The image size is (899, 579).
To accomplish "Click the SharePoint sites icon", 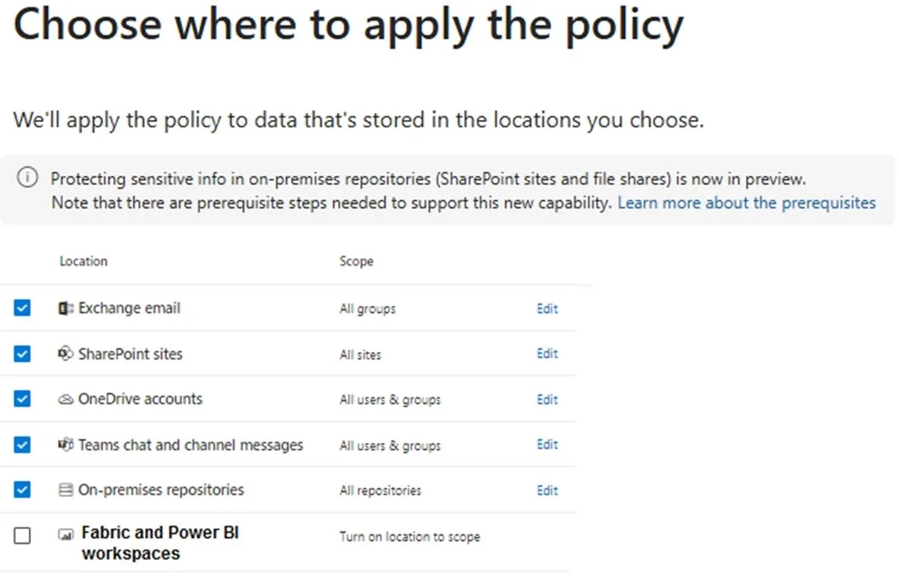I will click(65, 354).
